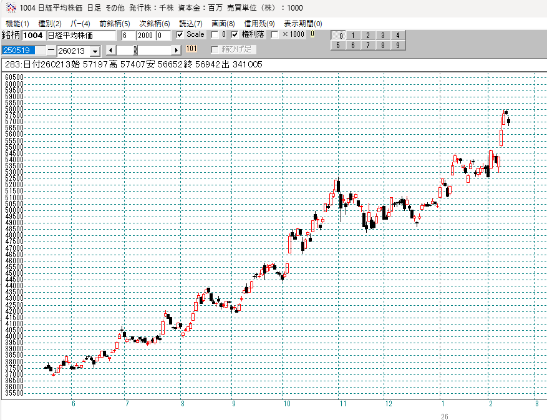Click number button 5 in the keypad grid
The height and width of the screenshot is (420, 547).
(x=337, y=45)
